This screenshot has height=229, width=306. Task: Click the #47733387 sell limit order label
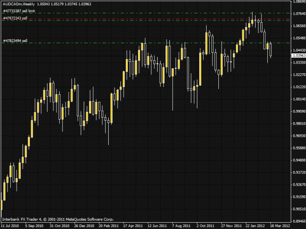click(19, 11)
